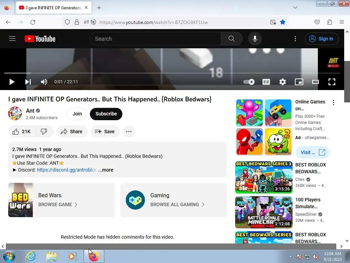Like the video with 21K
The height and width of the screenshot is (263, 350).
point(22,131)
